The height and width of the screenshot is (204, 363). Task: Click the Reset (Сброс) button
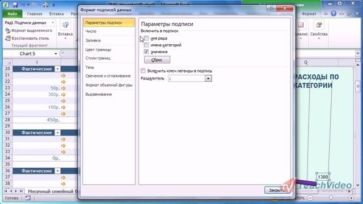[157, 60]
